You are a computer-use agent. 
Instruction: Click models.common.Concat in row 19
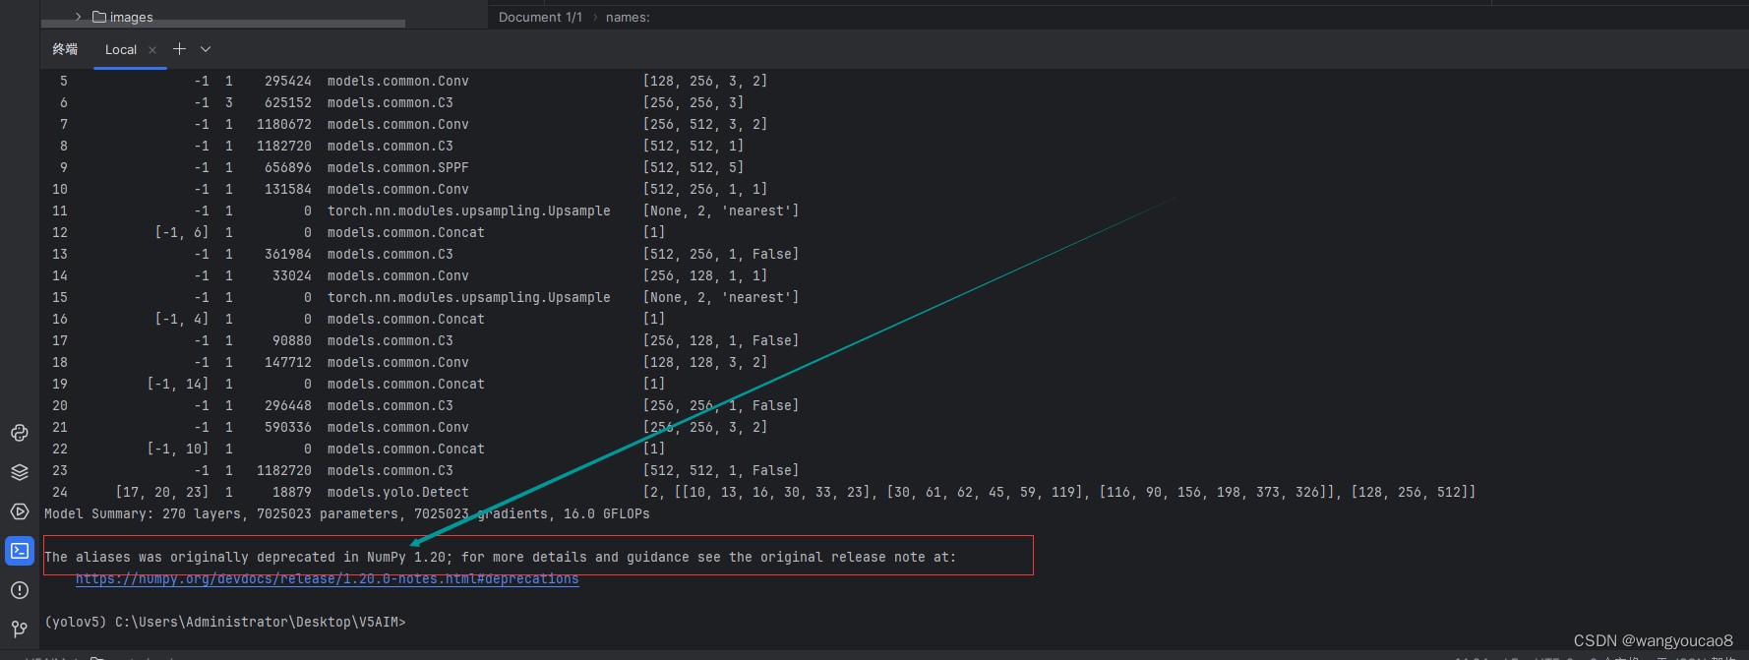click(x=406, y=384)
